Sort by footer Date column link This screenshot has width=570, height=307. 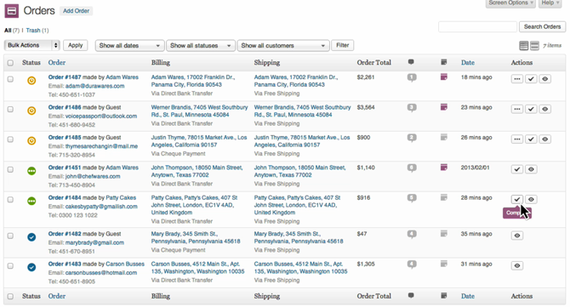468,296
